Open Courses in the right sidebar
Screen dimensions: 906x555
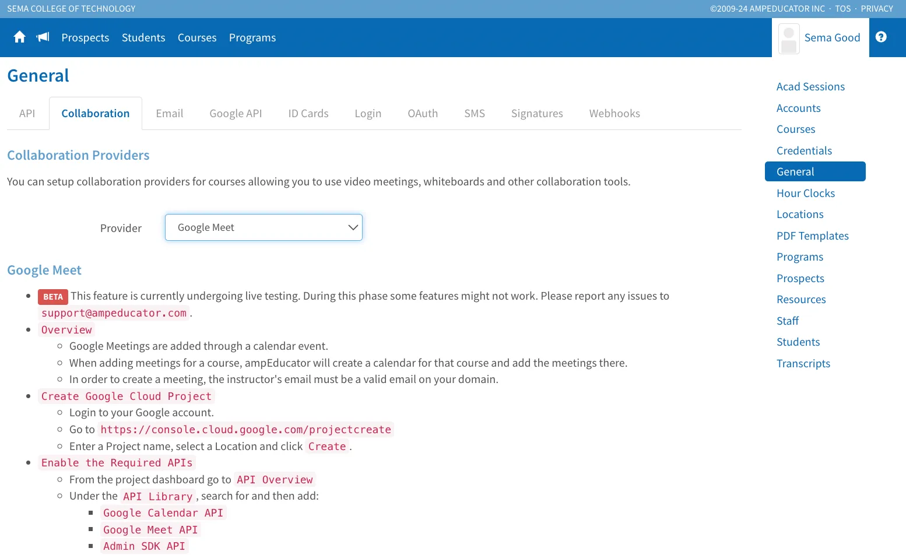796,129
